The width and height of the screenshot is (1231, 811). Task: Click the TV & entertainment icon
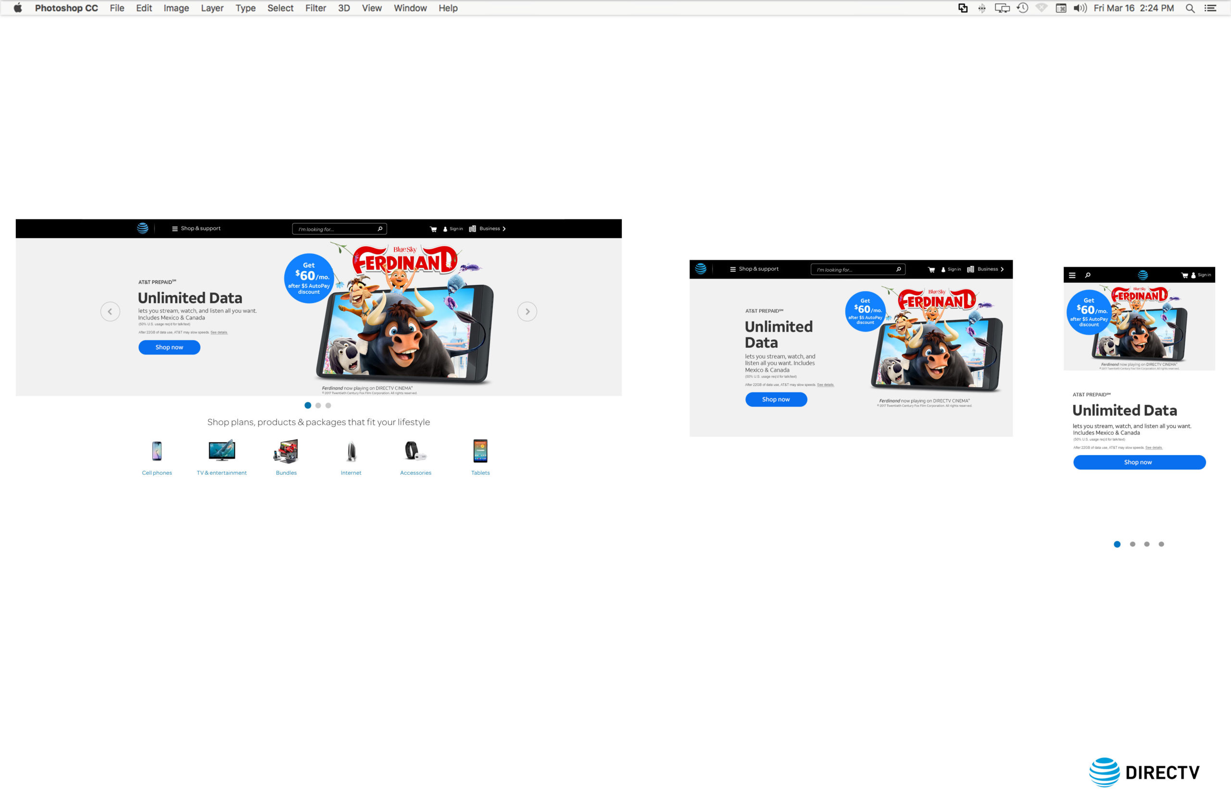coord(222,450)
